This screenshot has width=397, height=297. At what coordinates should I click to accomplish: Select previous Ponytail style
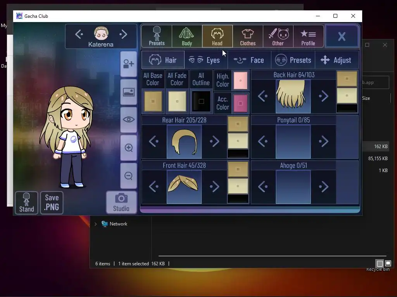(x=263, y=142)
